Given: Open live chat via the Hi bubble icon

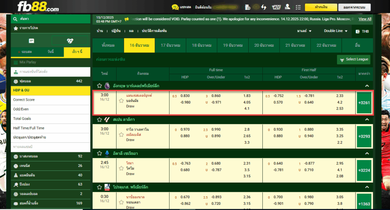Looking at the screenshot, I should coord(175,7).
